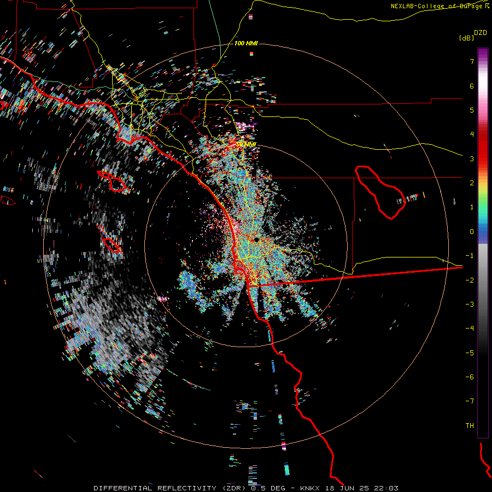
Task: Click the 1 value on color scale
Action: [x=472, y=207]
